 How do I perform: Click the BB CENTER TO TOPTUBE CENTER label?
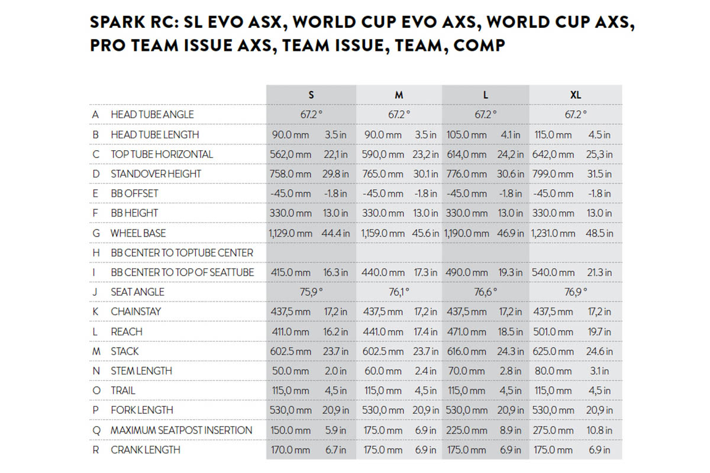(182, 252)
